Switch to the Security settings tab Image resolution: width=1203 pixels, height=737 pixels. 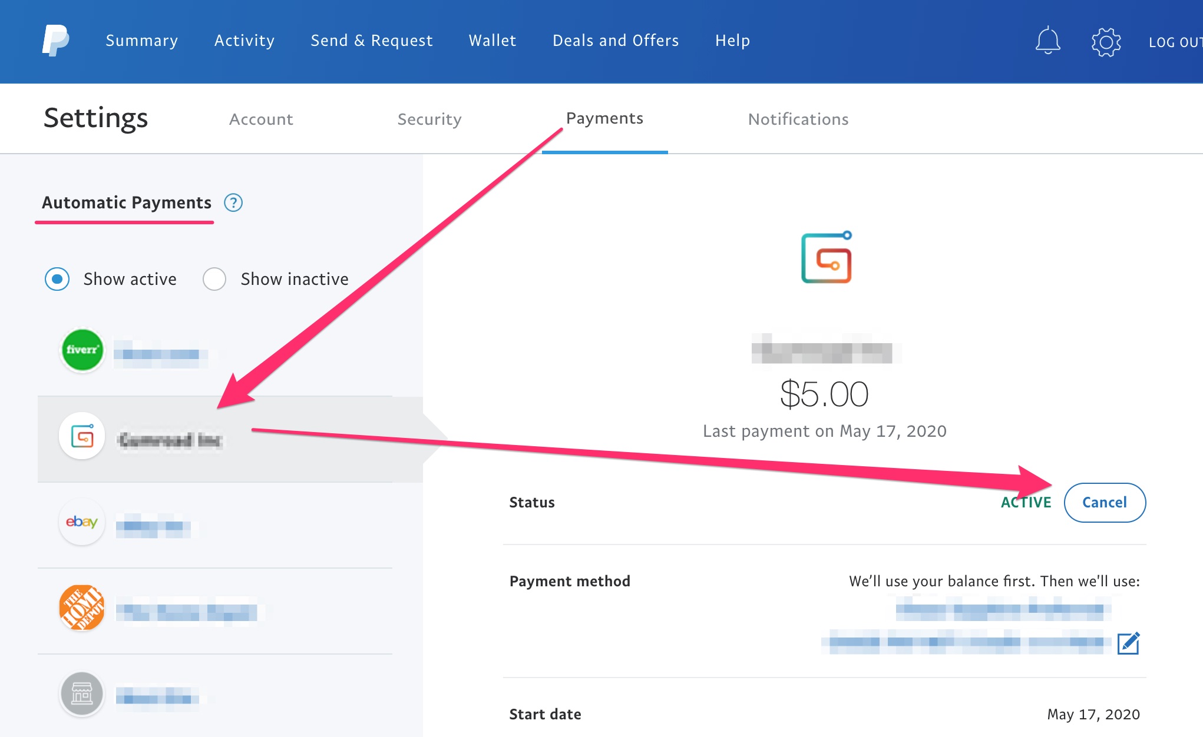pos(429,119)
